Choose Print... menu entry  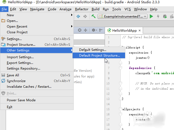pos(37,93)
